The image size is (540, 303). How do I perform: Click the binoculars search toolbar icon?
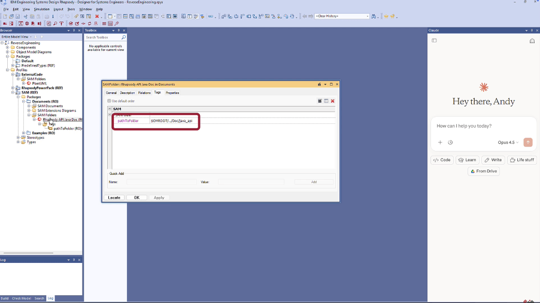pos(374,16)
